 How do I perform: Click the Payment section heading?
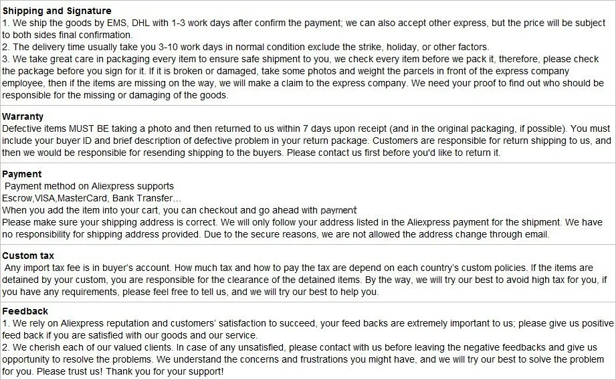21,174
